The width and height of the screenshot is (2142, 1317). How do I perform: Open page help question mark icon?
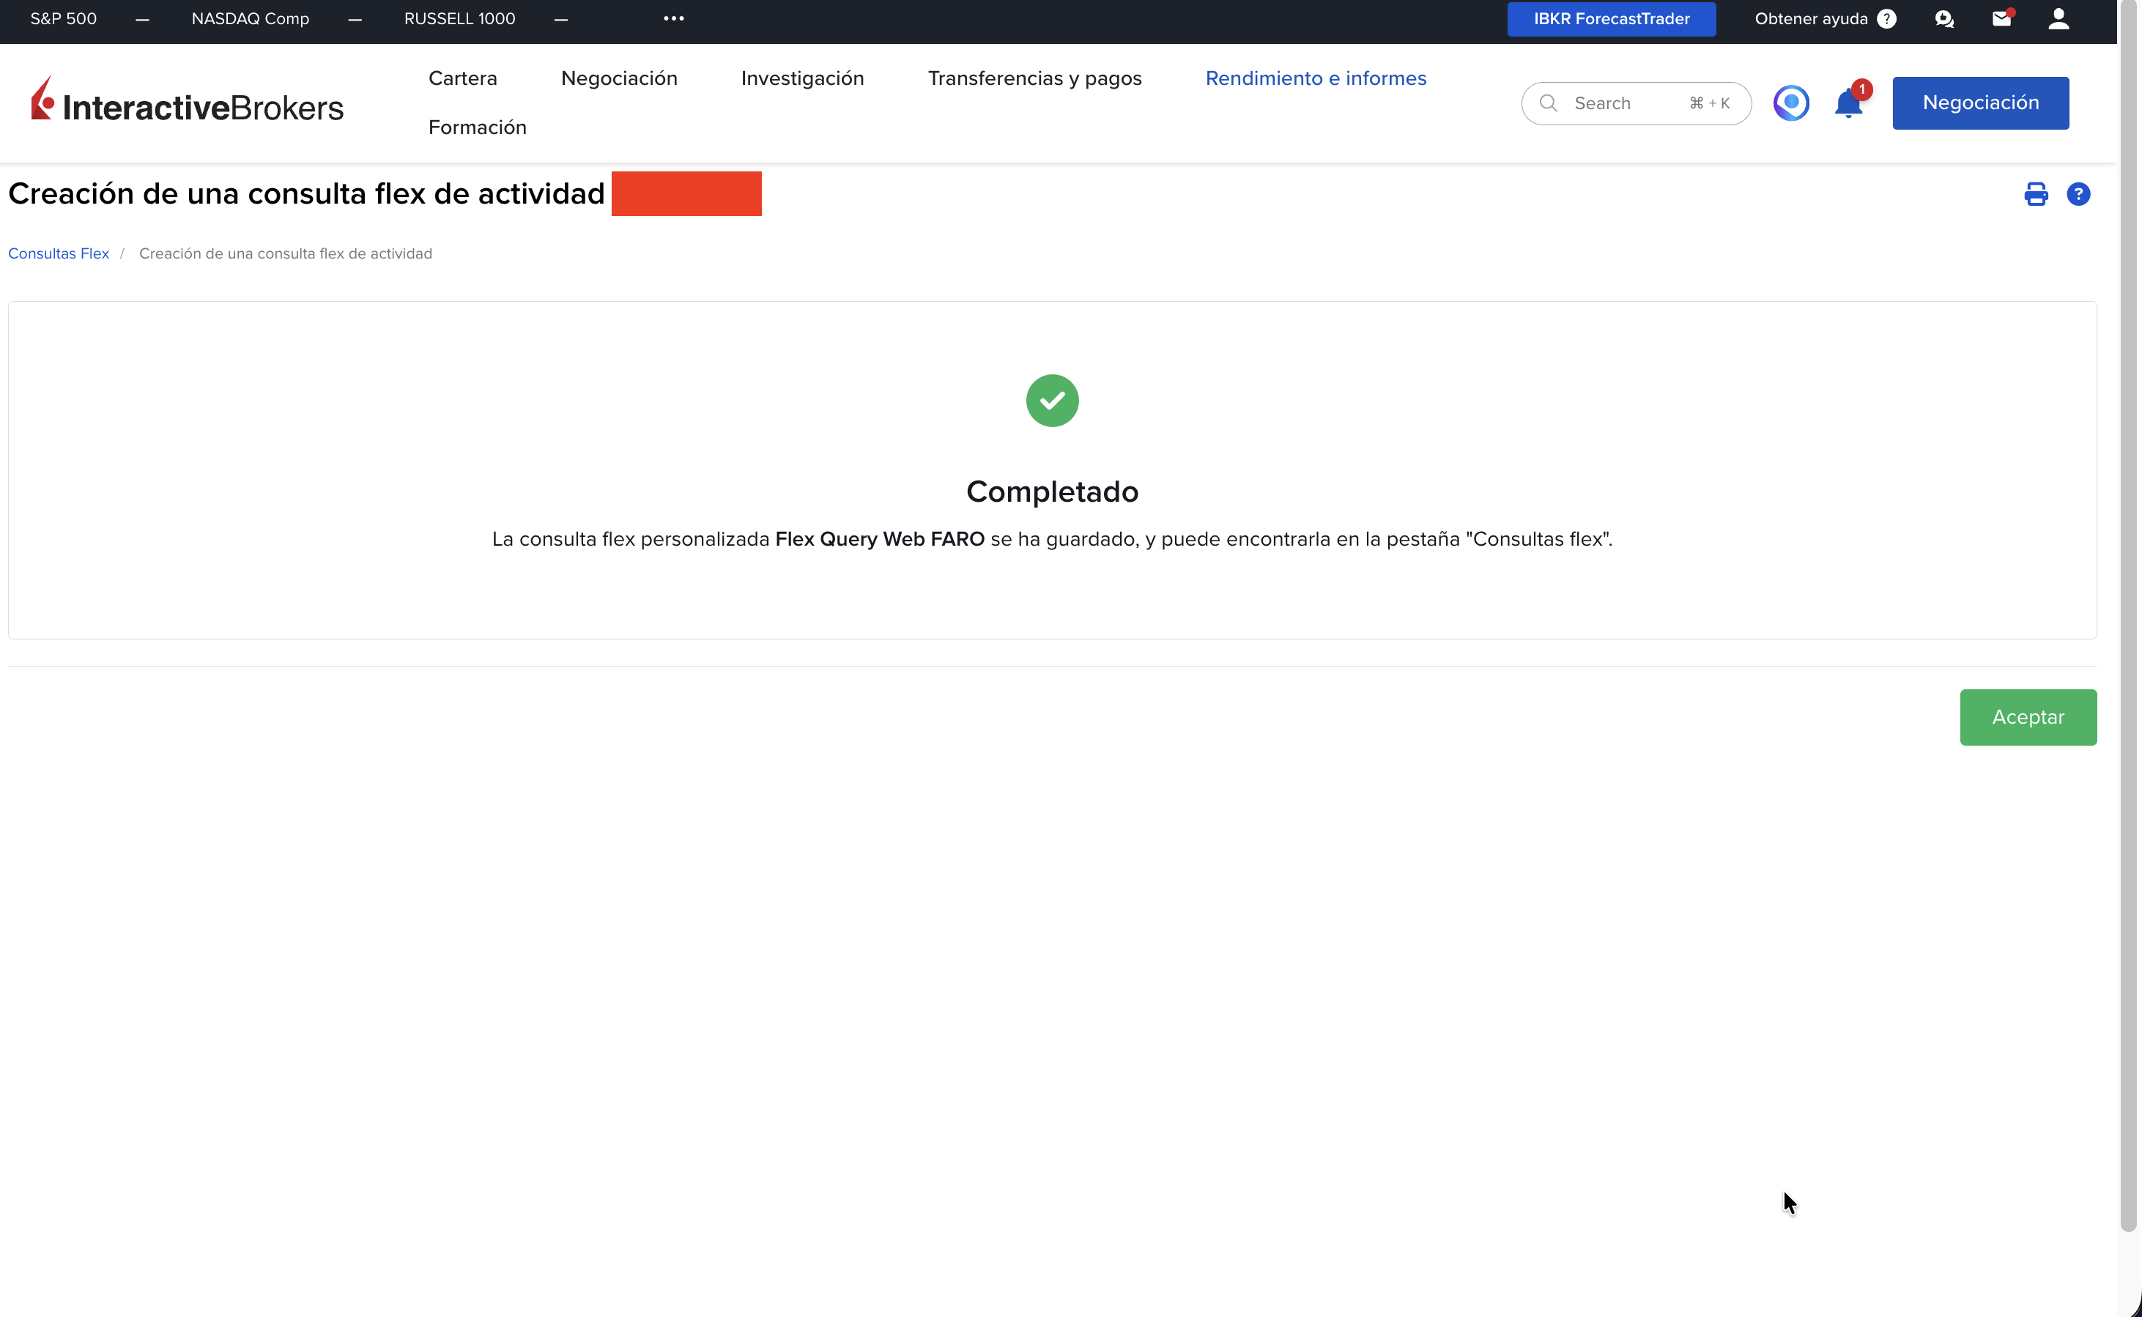click(x=2078, y=193)
